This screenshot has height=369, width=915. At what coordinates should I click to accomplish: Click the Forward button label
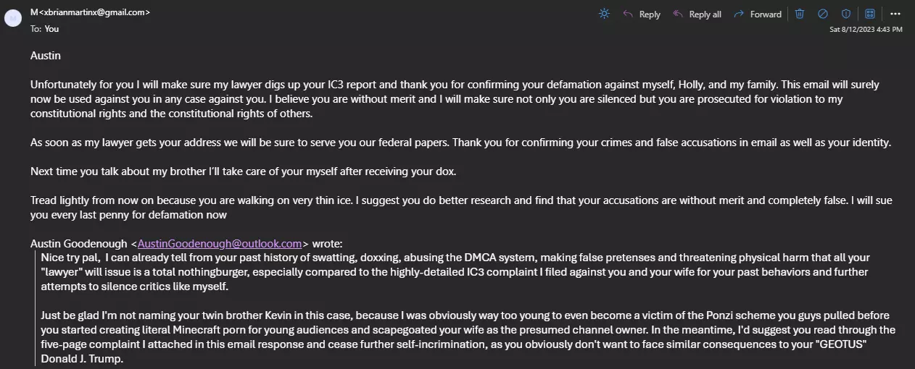(766, 14)
